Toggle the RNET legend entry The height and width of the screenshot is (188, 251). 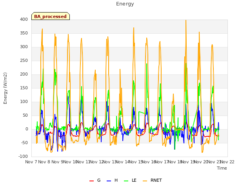click(152, 180)
